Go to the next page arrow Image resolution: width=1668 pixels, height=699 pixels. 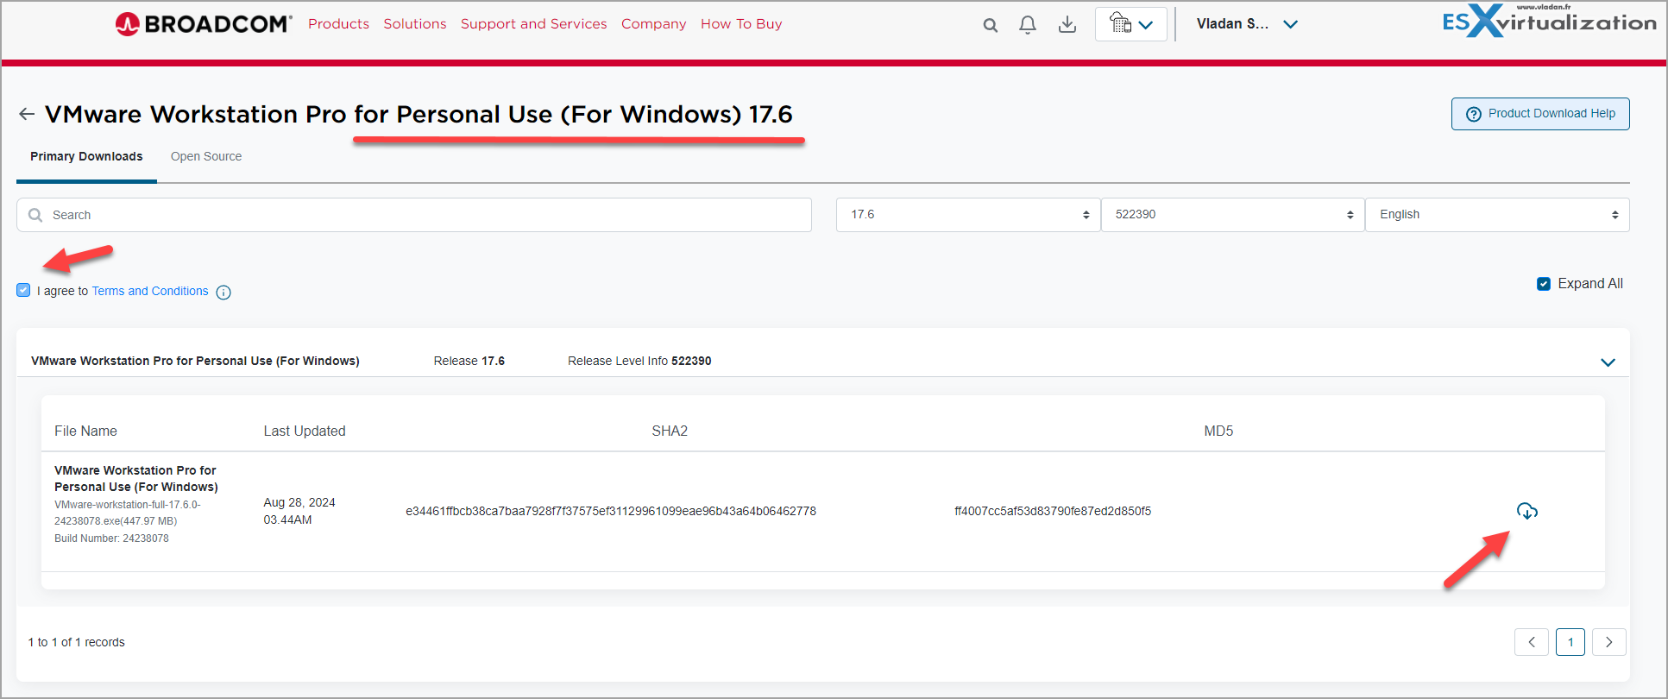[1608, 642]
